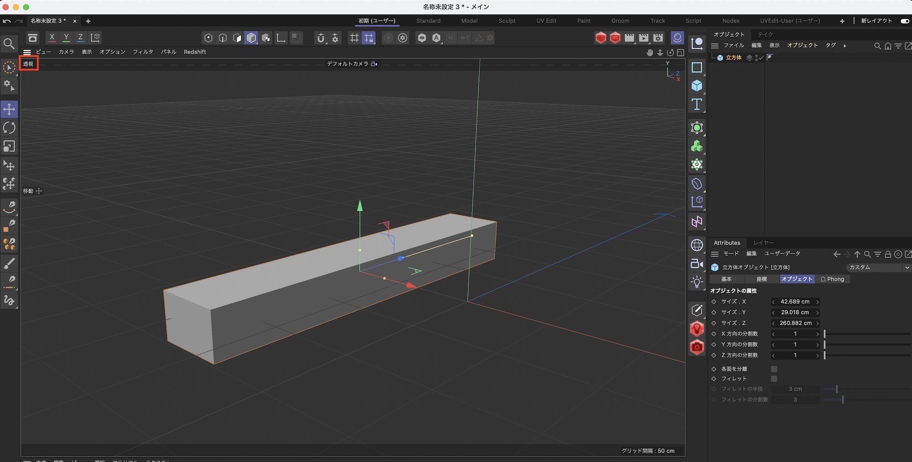
Task: Open the カメラ viewport menu
Action: click(x=66, y=52)
